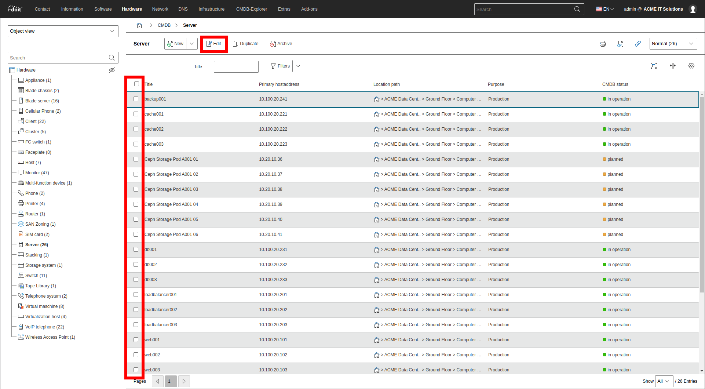Open the EN language dropdown

[x=605, y=9]
